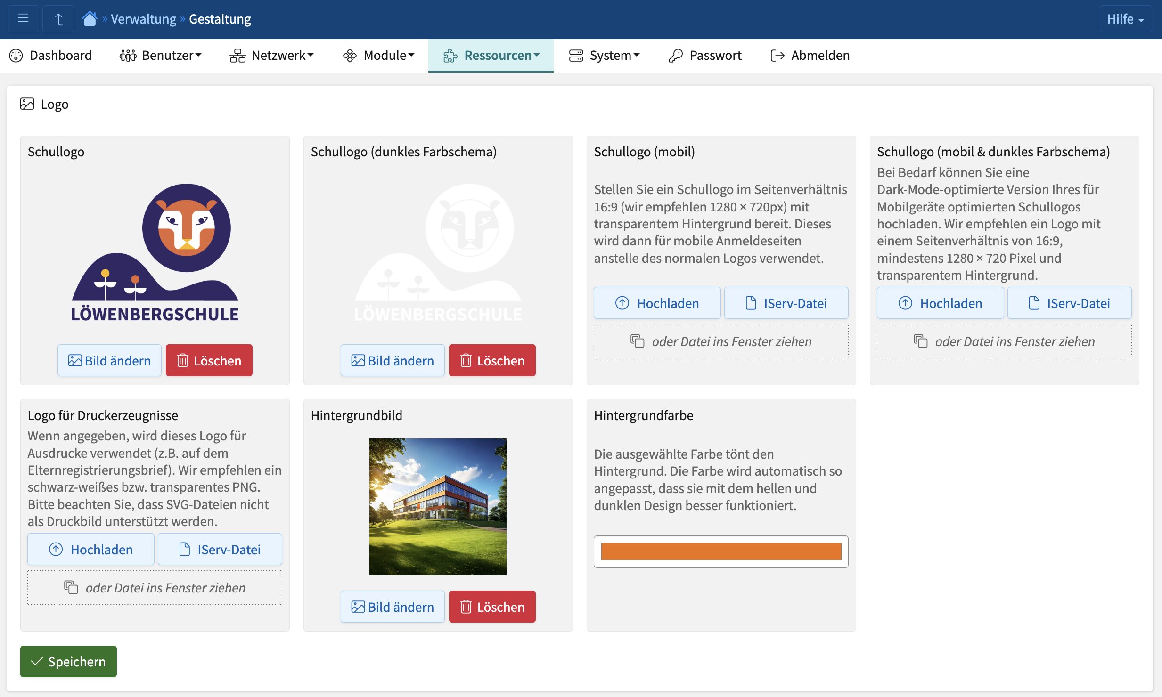This screenshot has width=1162, height=697.
Task: Click the Gestaltung breadcrumb
Action: 220,19
